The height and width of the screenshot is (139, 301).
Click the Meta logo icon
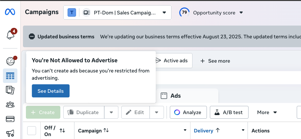click(x=10, y=12)
